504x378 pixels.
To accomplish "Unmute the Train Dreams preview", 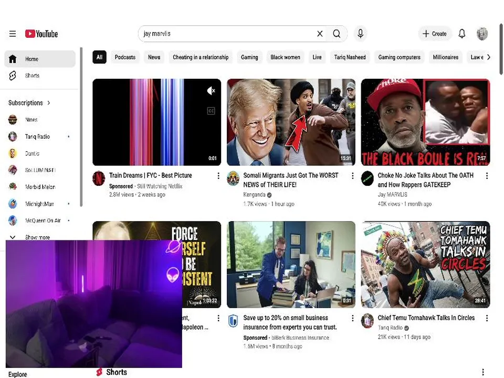I will click(211, 91).
